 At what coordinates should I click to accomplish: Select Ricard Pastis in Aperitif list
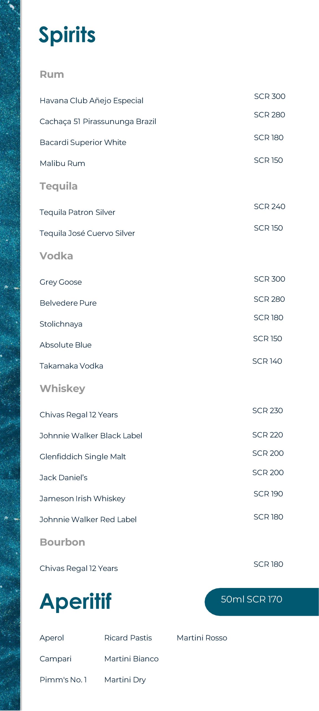coord(128,638)
